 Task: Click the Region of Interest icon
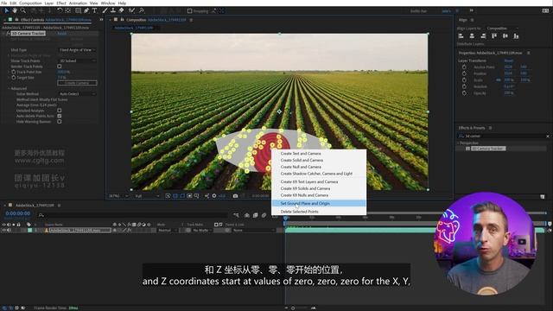coord(189,196)
